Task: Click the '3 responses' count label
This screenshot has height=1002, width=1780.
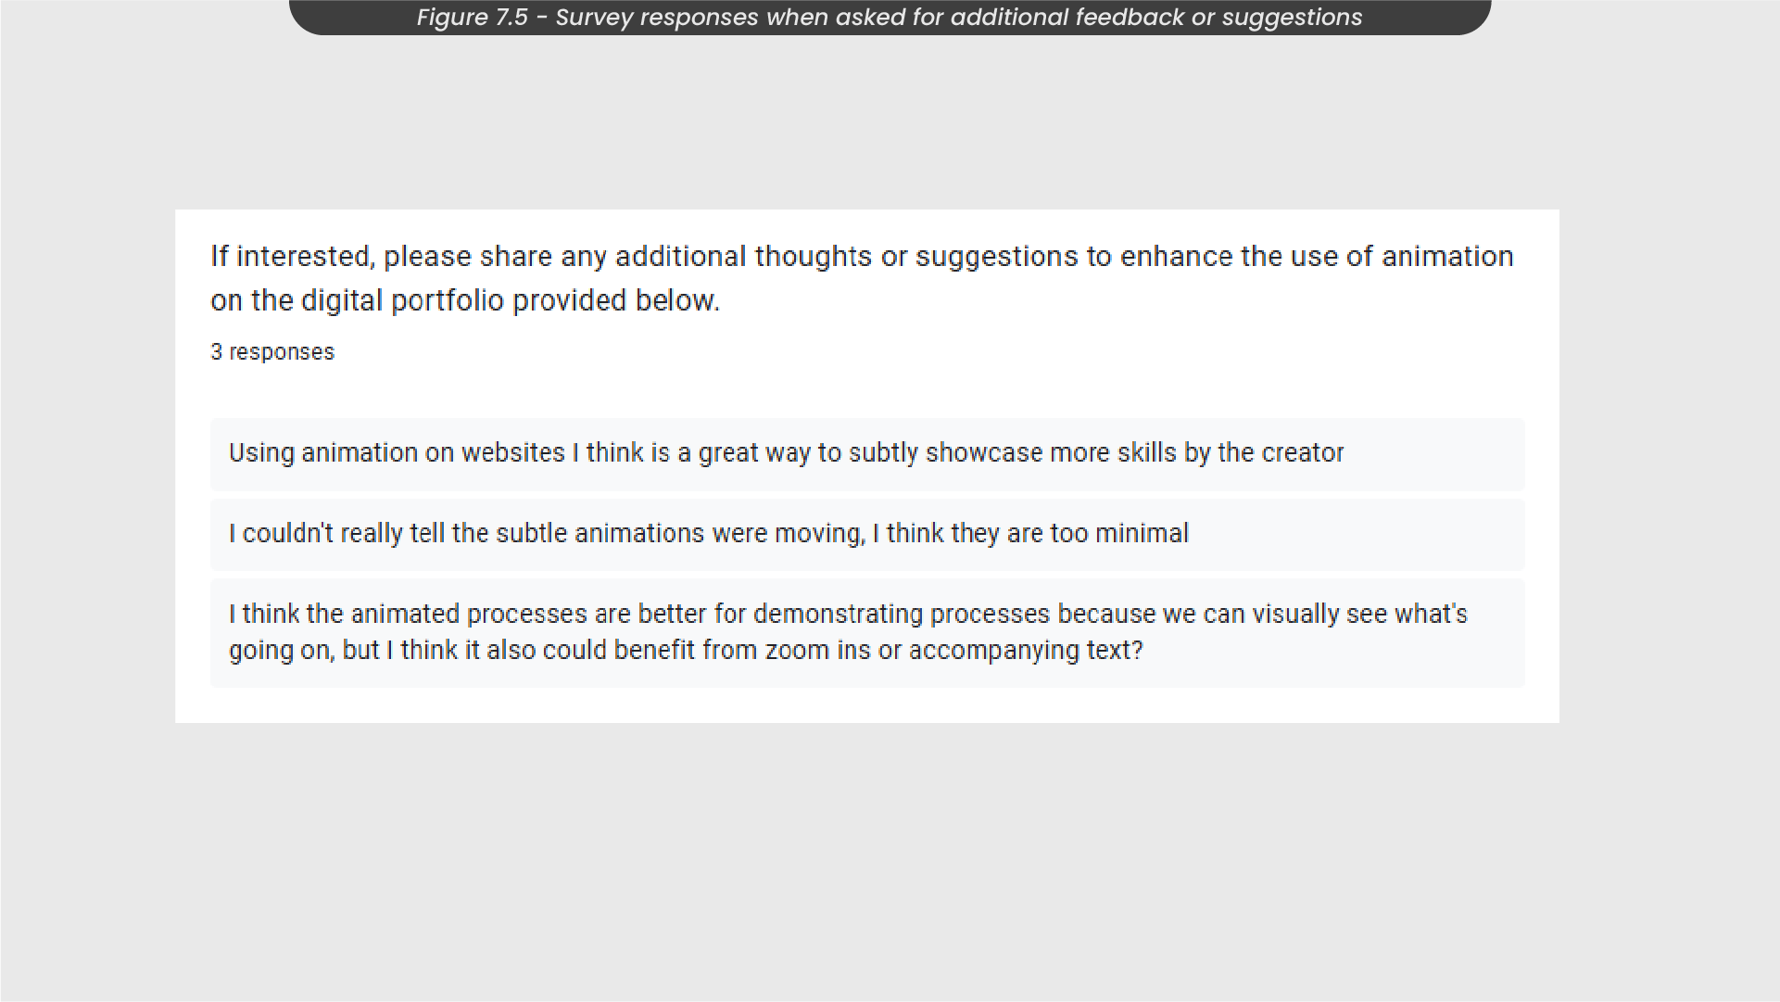Action: coord(272,352)
